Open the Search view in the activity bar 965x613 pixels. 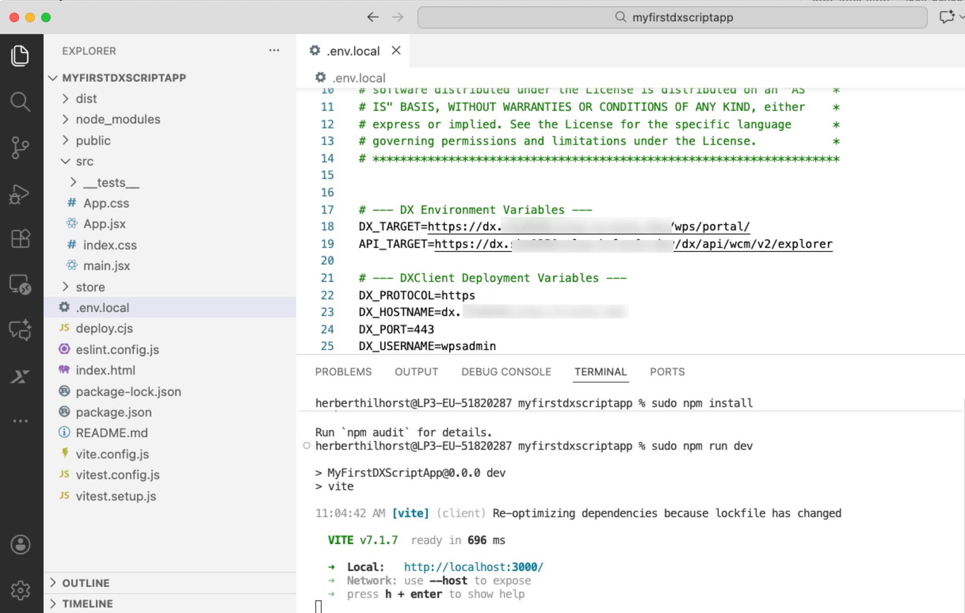pos(20,101)
